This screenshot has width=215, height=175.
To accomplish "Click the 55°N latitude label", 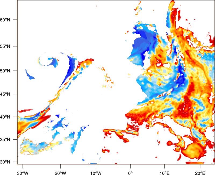I will [5, 46].
